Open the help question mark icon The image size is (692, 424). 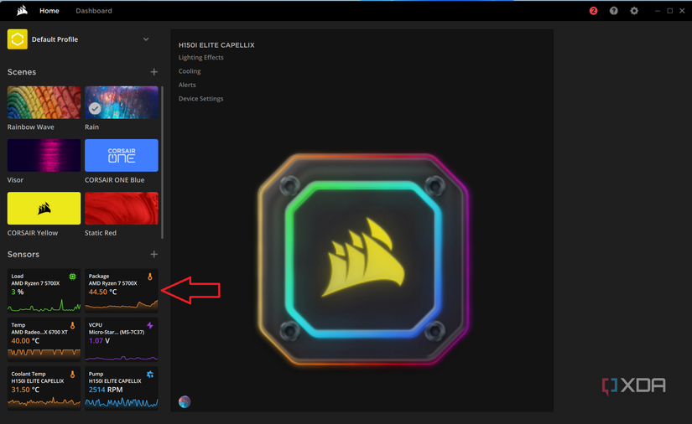614,11
